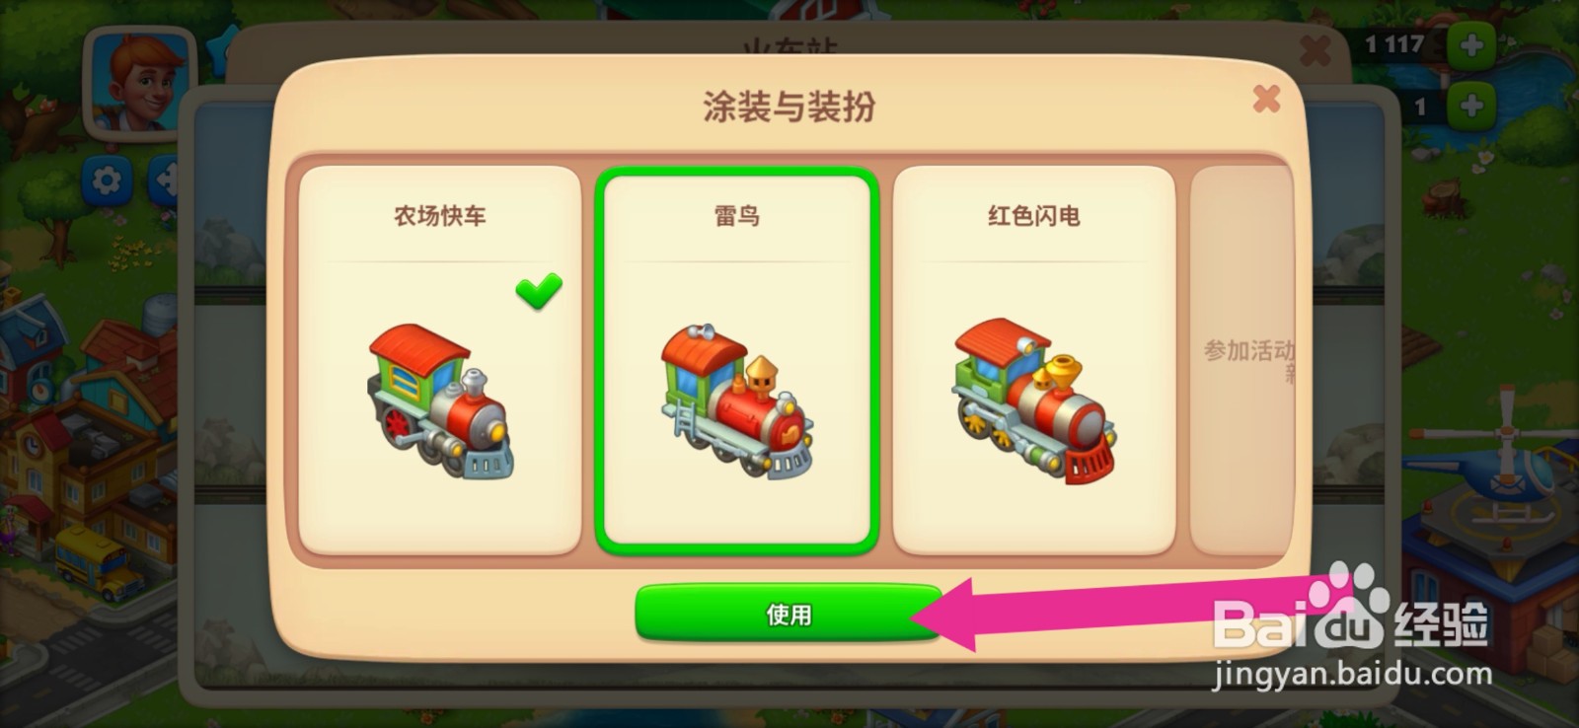Add coins with plus beside 1 117
This screenshot has width=1579, height=728.
coord(1470,45)
